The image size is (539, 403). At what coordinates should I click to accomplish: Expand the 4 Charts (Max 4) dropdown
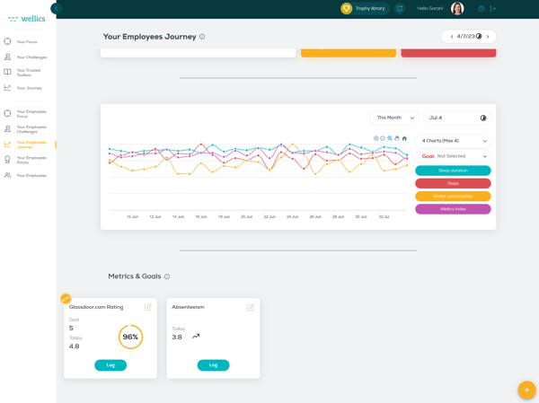point(453,141)
